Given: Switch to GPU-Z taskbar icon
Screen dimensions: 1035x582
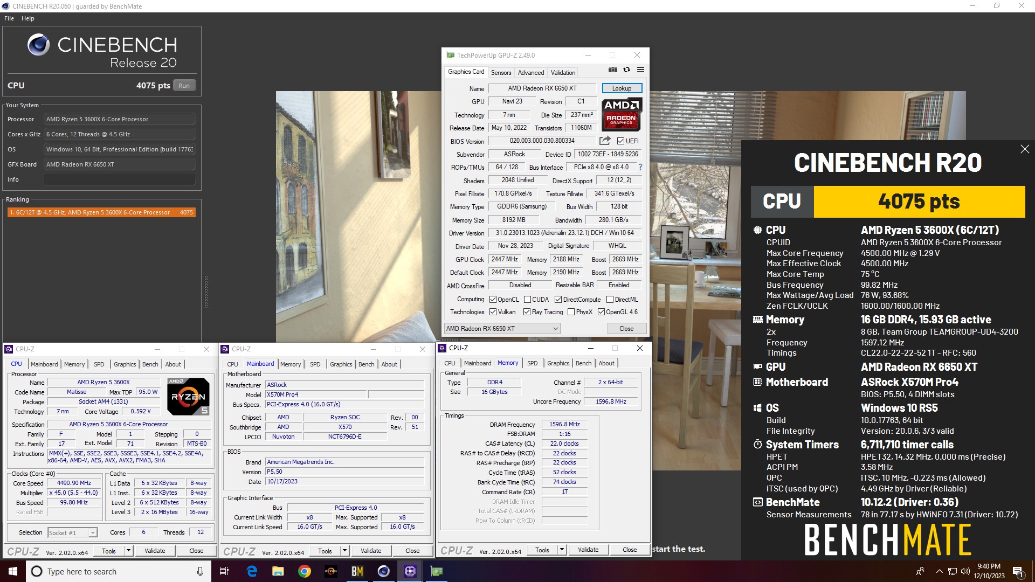Looking at the screenshot, I should click(x=436, y=571).
